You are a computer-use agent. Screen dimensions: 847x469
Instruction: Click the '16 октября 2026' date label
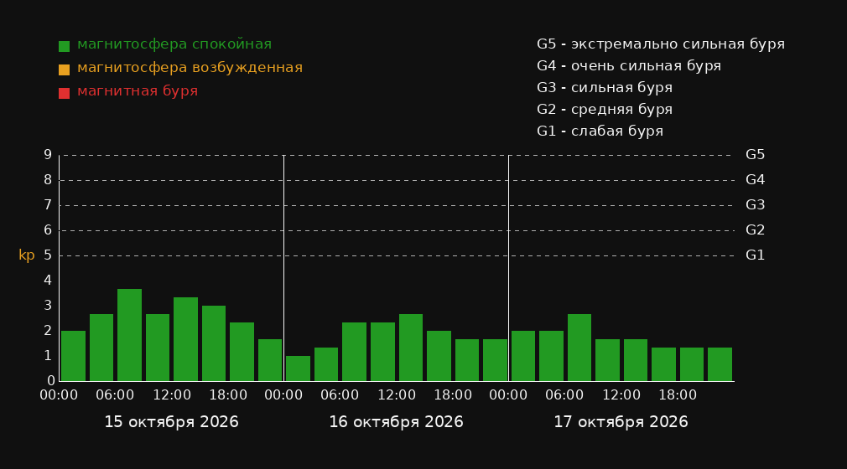[396, 422]
